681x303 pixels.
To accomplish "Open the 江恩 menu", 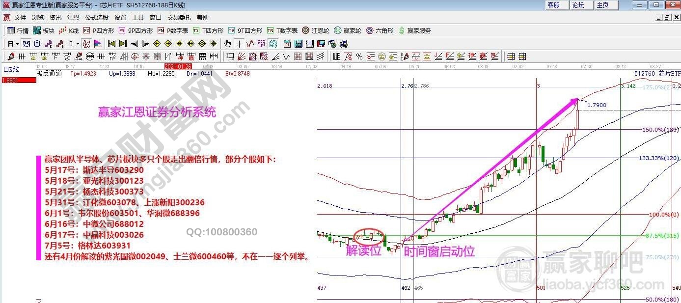I will [73, 18].
